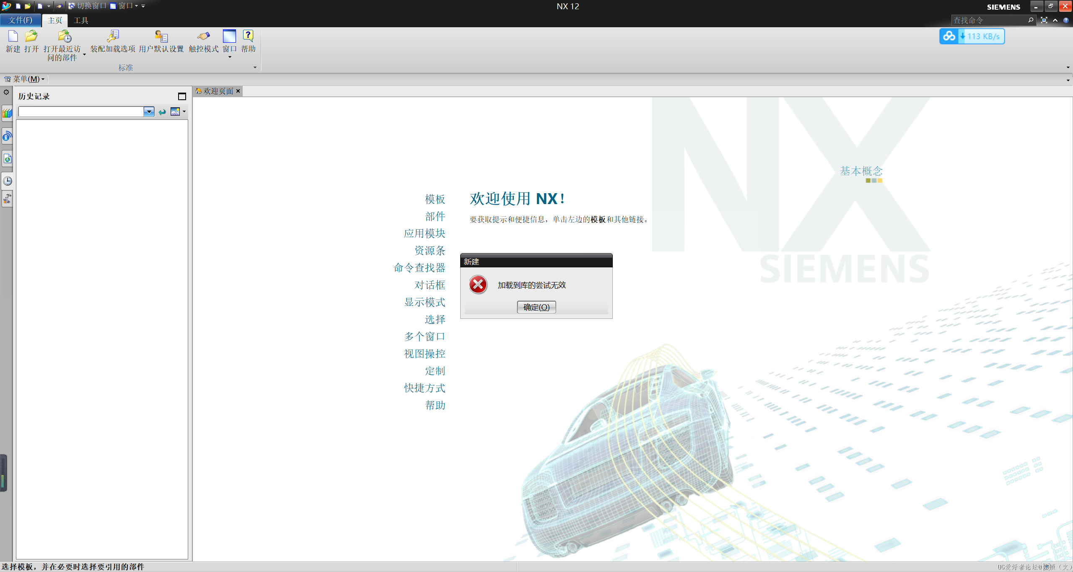
Task: Toggle full screen mode icon
Action: point(1044,20)
